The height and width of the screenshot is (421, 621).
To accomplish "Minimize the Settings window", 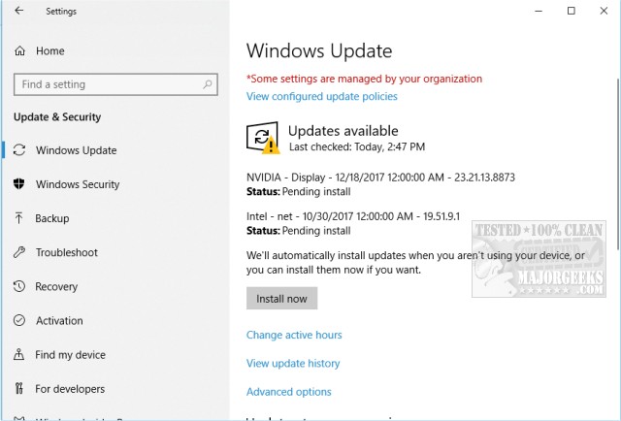I will tap(539, 11).
